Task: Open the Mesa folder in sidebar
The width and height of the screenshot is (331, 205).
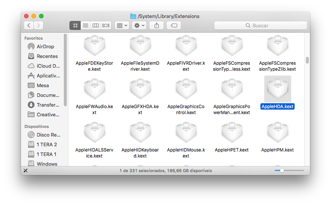Action: pyautogui.click(x=43, y=85)
